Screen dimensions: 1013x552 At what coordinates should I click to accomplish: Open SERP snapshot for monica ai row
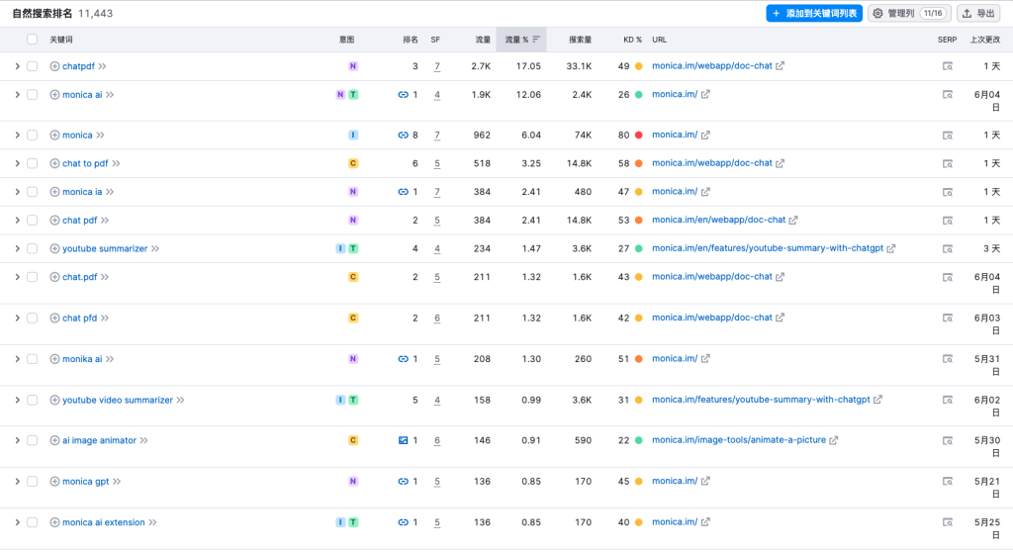pyautogui.click(x=947, y=94)
